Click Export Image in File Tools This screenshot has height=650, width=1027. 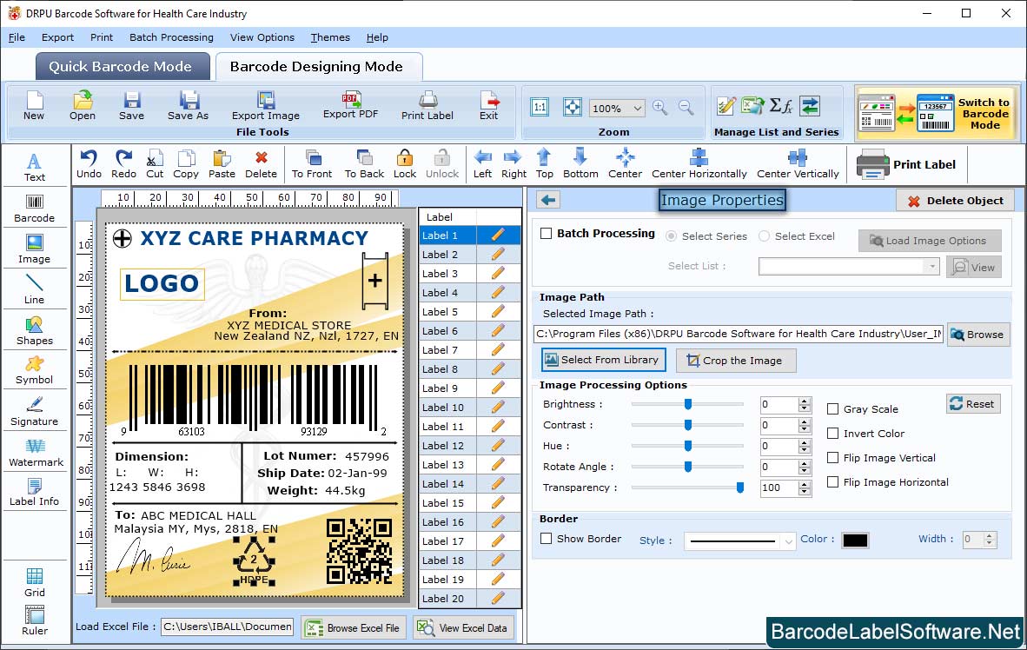tap(265, 106)
